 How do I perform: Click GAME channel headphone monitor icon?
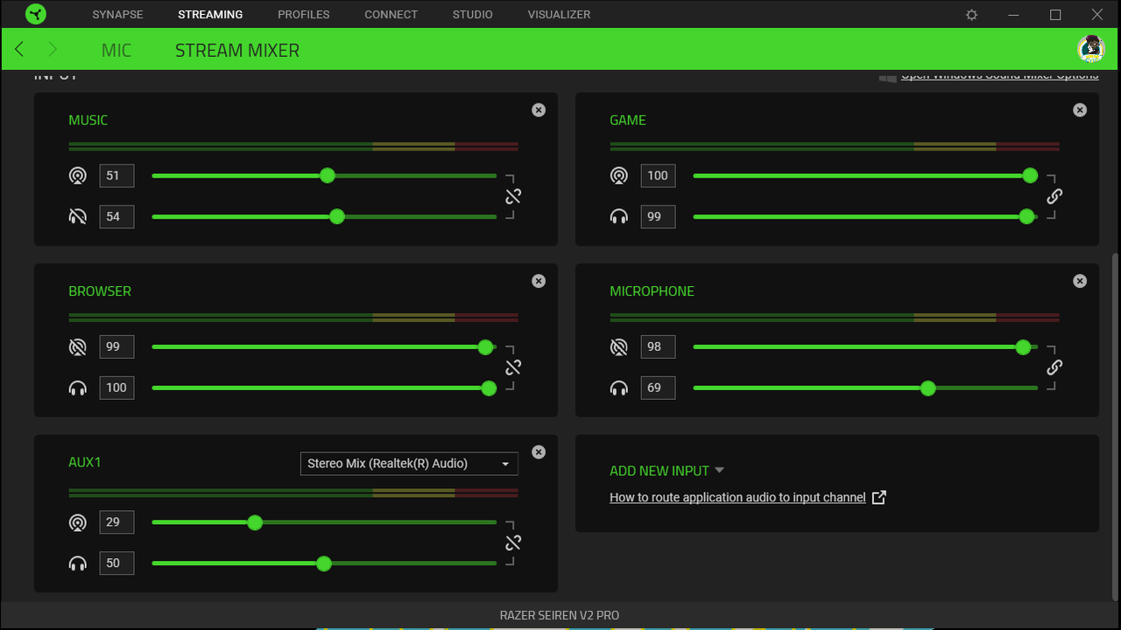(x=619, y=216)
